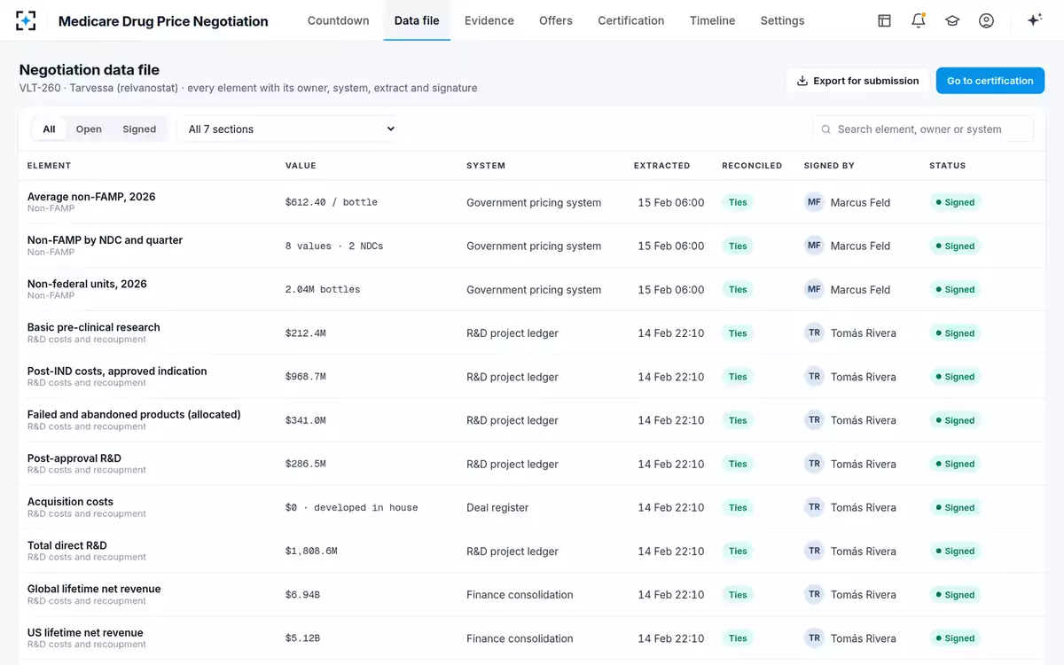Select Failed and abandoned products (allocated)
Image resolution: width=1064 pixels, height=665 pixels.
134,414
